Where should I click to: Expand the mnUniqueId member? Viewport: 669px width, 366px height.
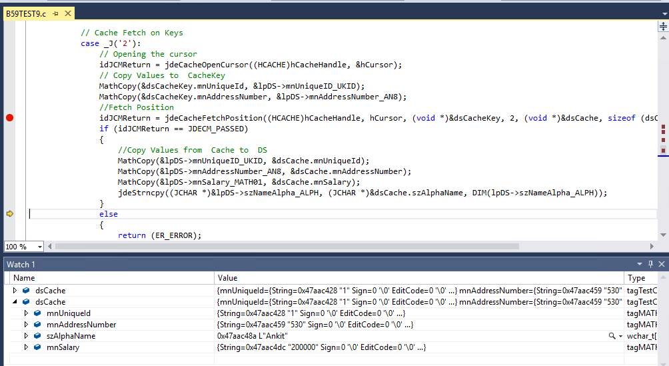(26, 313)
